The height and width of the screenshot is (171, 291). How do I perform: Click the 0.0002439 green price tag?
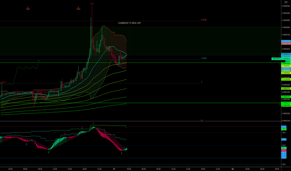[x=286, y=79]
